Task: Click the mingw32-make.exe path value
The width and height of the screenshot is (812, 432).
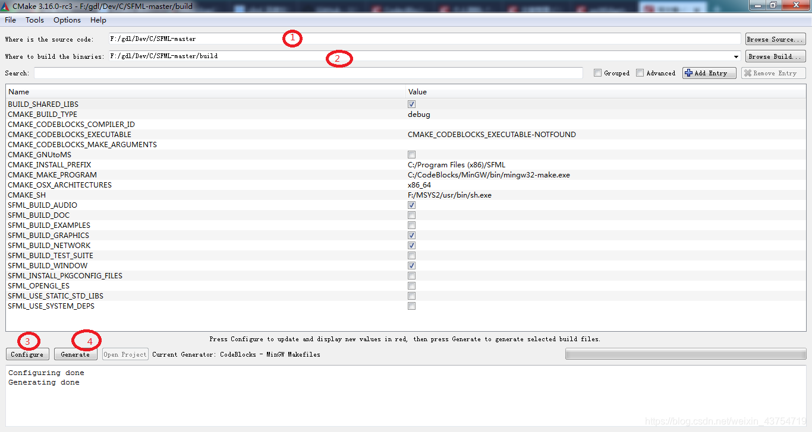Action: coord(489,175)
